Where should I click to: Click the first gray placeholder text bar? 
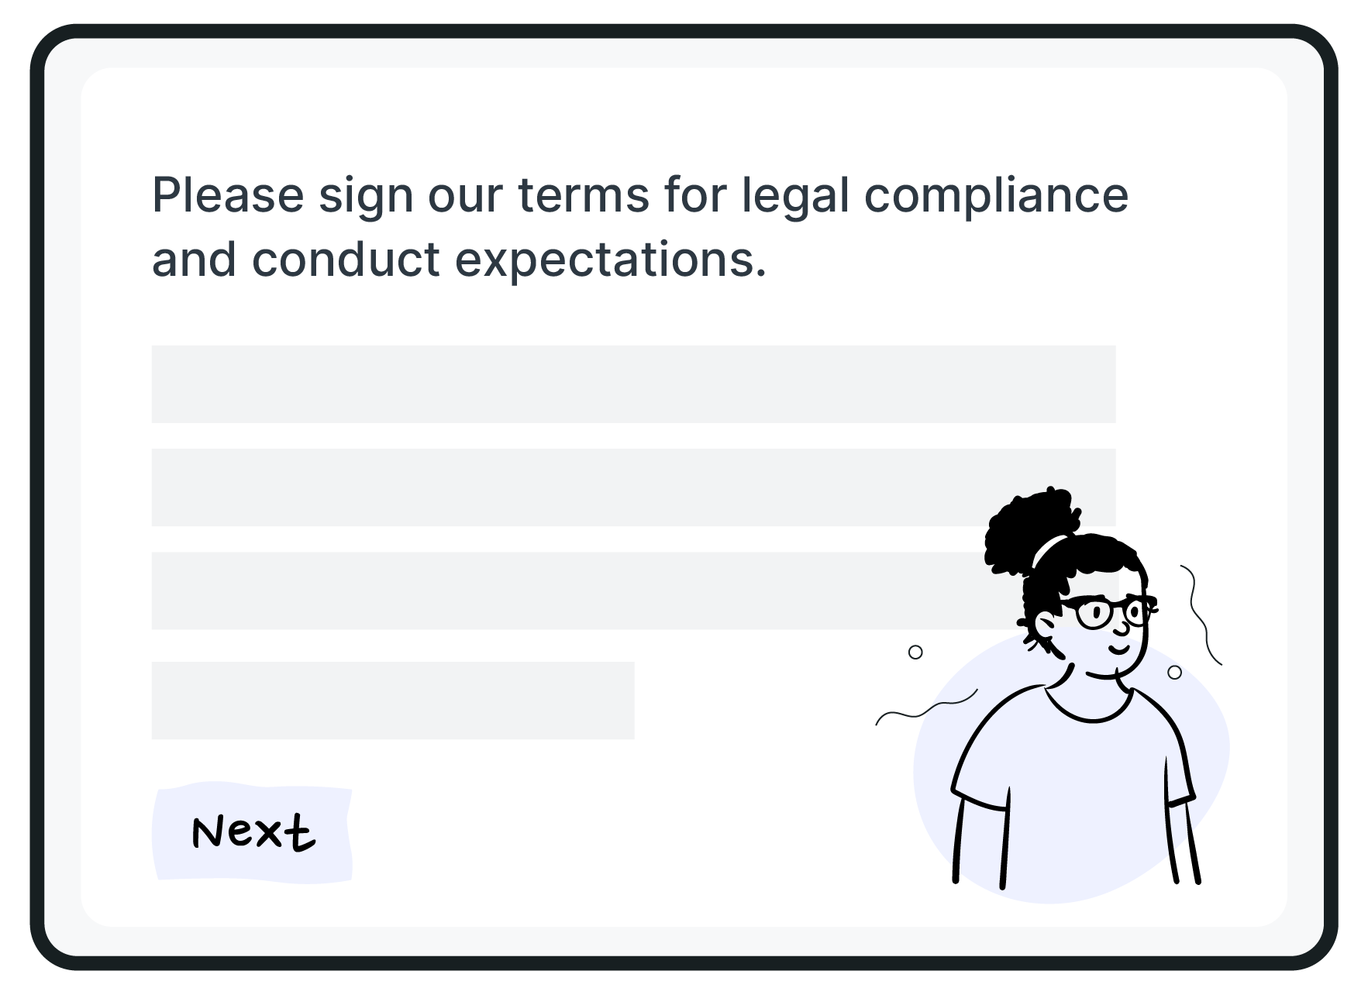(633, 384)
